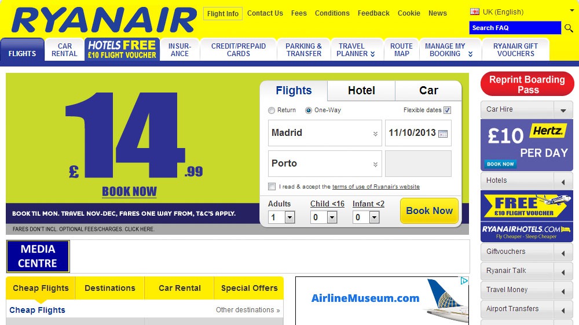Expand the Hotels sidebar panel
579x325 pixels.
pos(563,182)
